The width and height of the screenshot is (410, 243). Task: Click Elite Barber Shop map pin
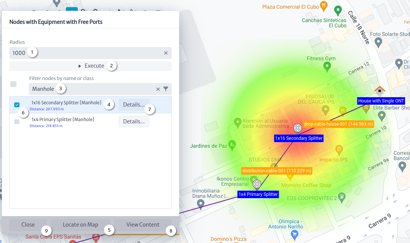click(x=382, y=116)
